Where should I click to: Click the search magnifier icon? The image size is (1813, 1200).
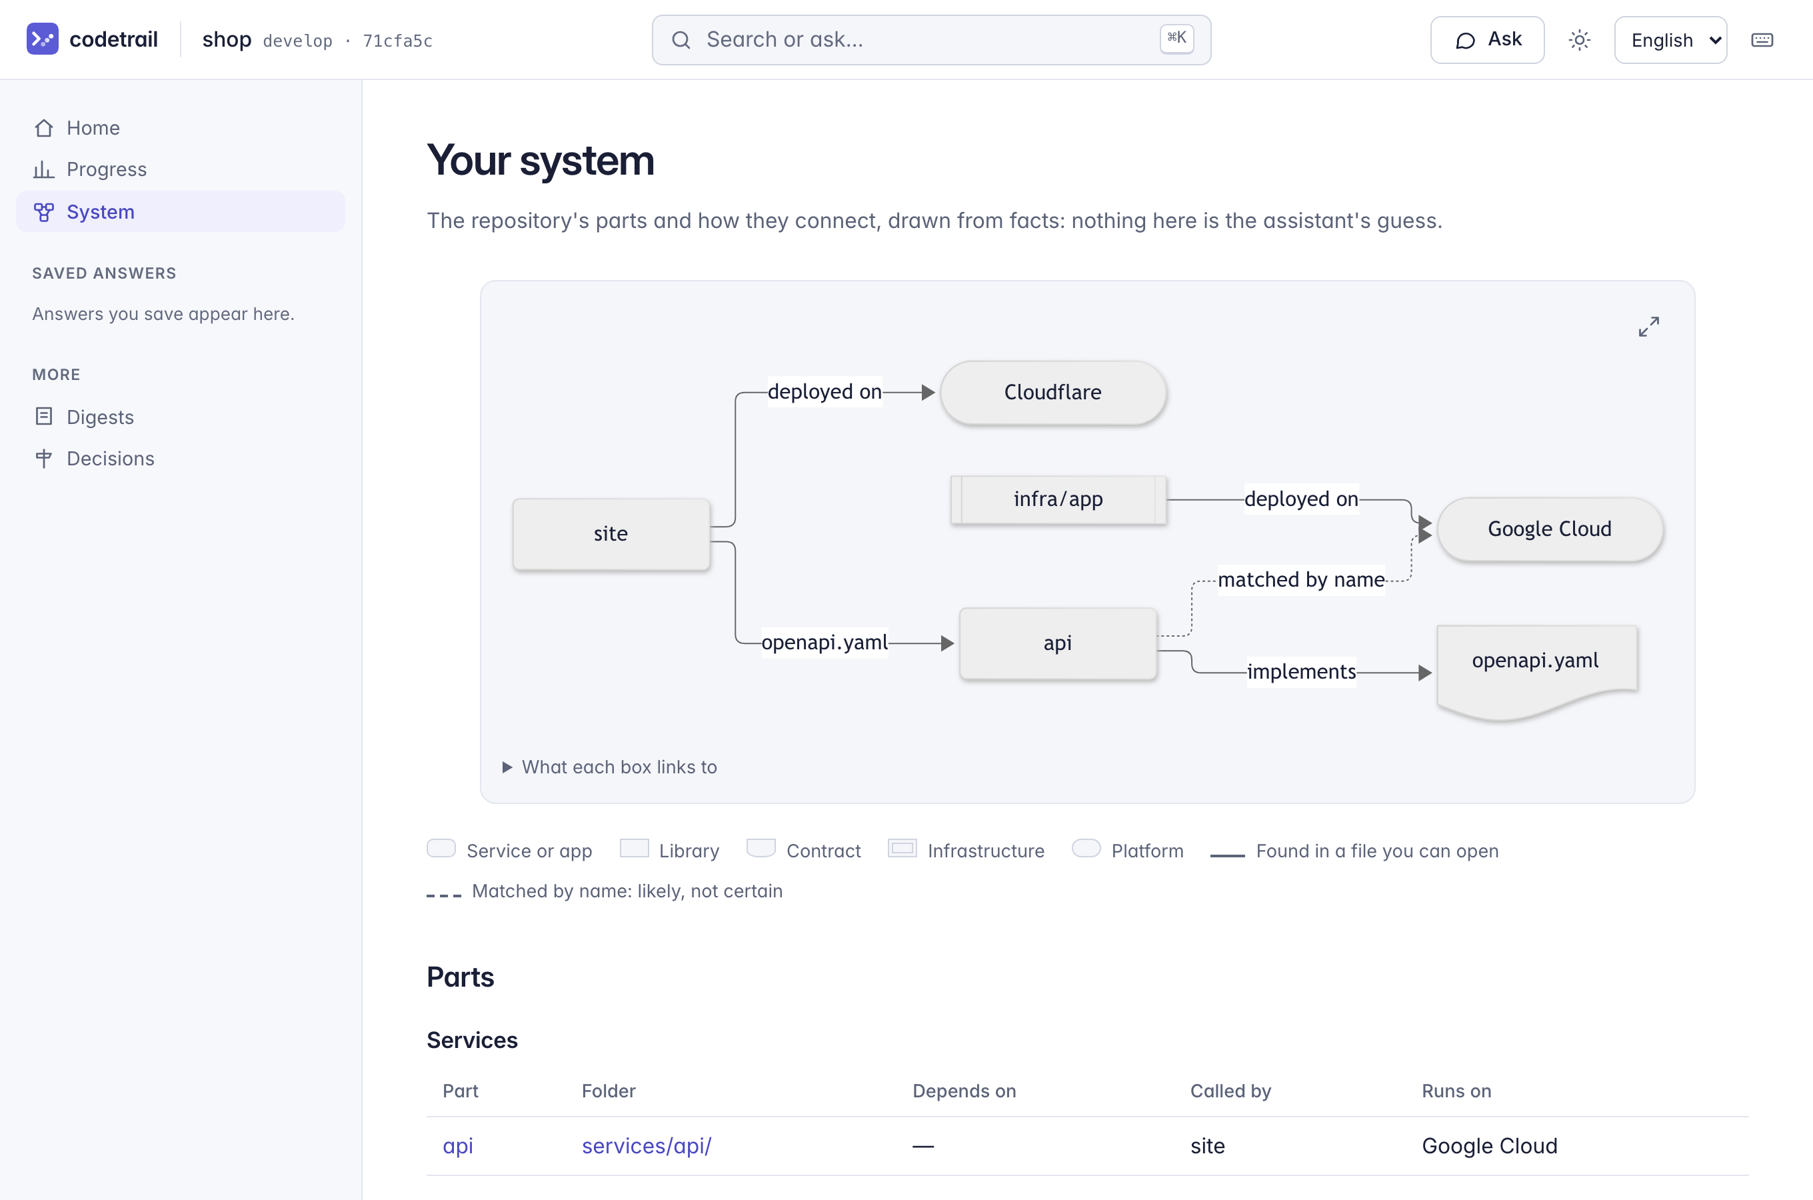coord(681,40)
